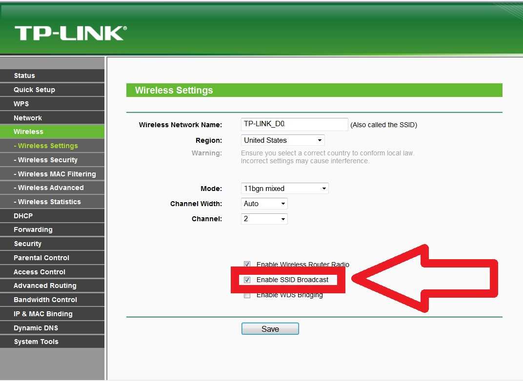The width and height of the screenshot is (523, 381).
Task: Toggle Enable WDS Bridging checkbox
Action: 247,295
